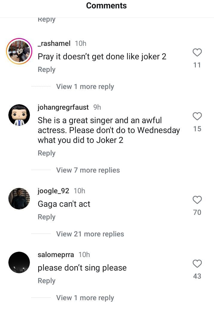Open johangregrfaust's avatar

coord(19,115)
